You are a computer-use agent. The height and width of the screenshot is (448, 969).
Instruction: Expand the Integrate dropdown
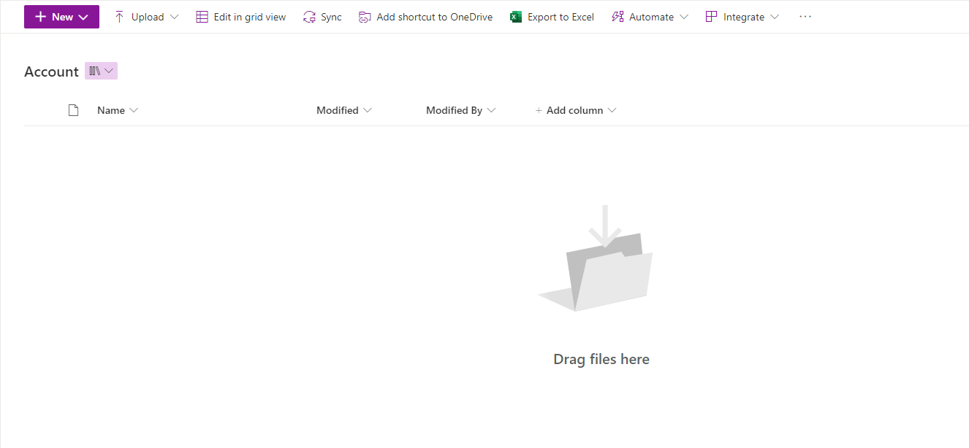[775, 16]
